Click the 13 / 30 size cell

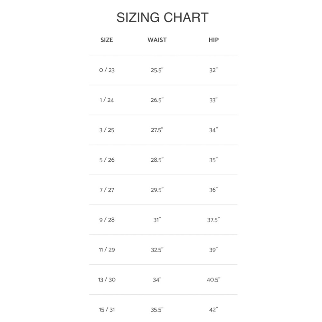[x=107, y=280]
